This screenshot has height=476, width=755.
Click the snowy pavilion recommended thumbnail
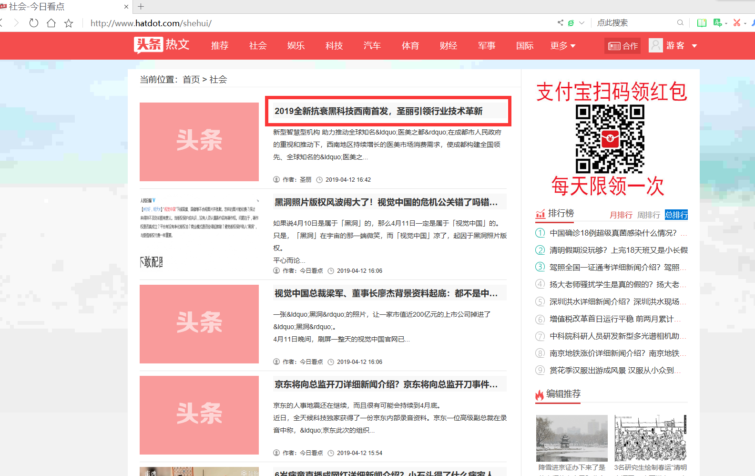(571, 438)
